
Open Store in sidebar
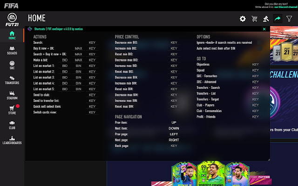12,110
